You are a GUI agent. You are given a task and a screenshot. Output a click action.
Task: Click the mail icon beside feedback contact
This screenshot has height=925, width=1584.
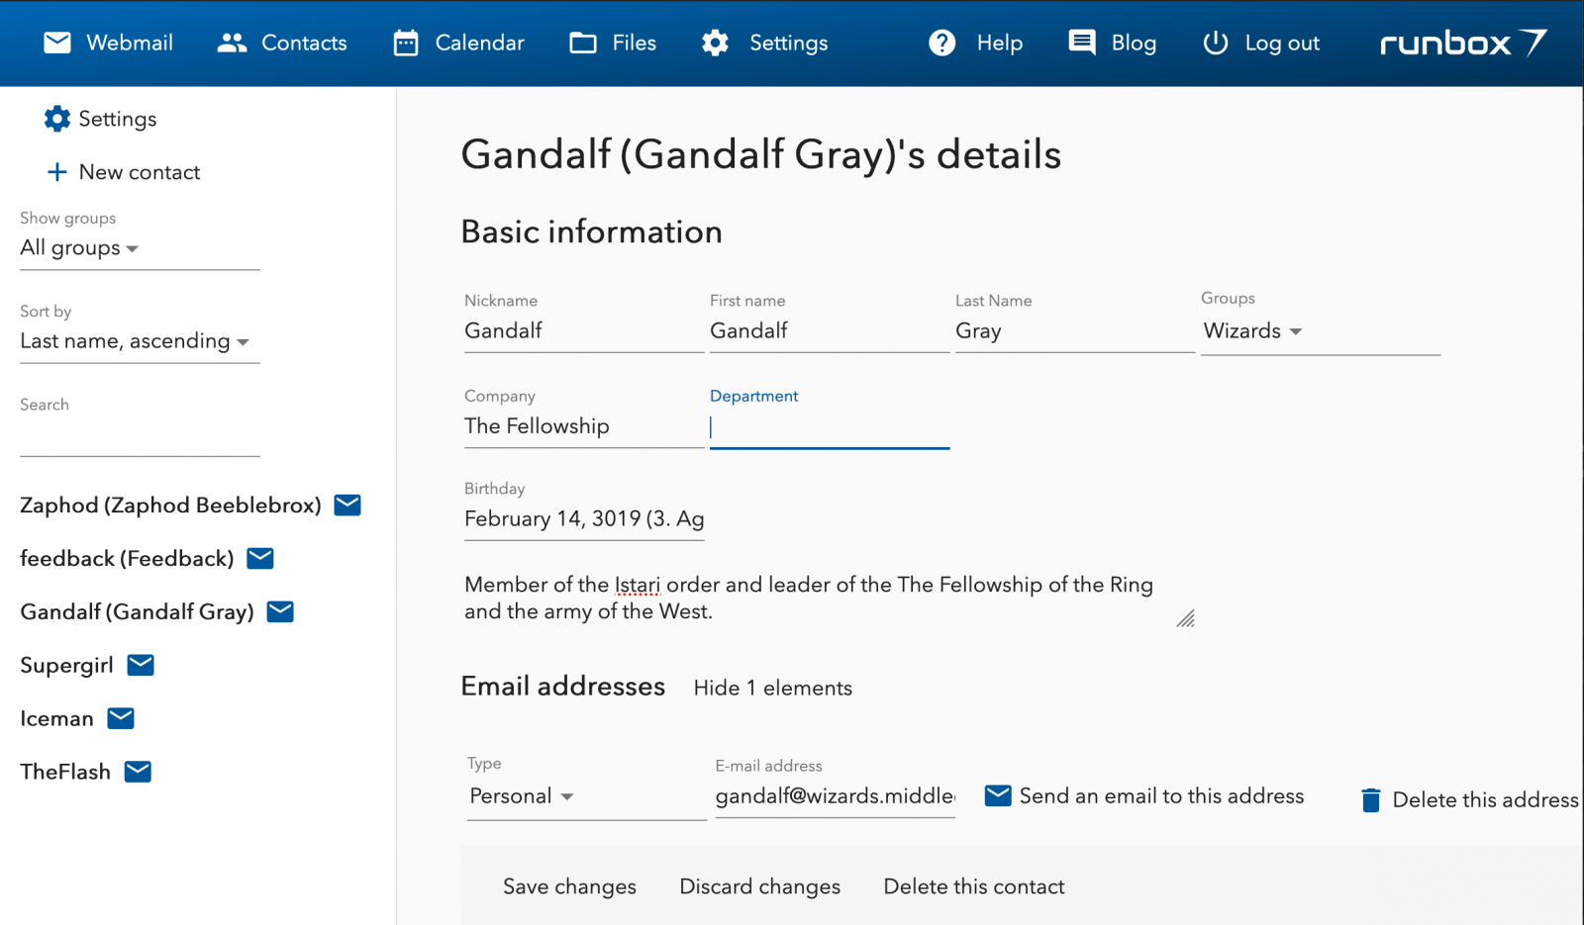(x=260, y=559)
